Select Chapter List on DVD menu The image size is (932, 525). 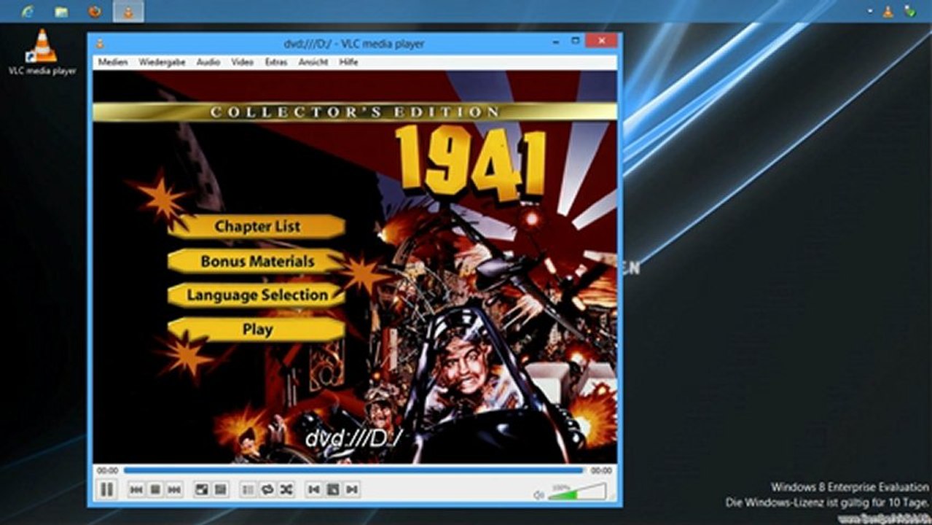257,226
